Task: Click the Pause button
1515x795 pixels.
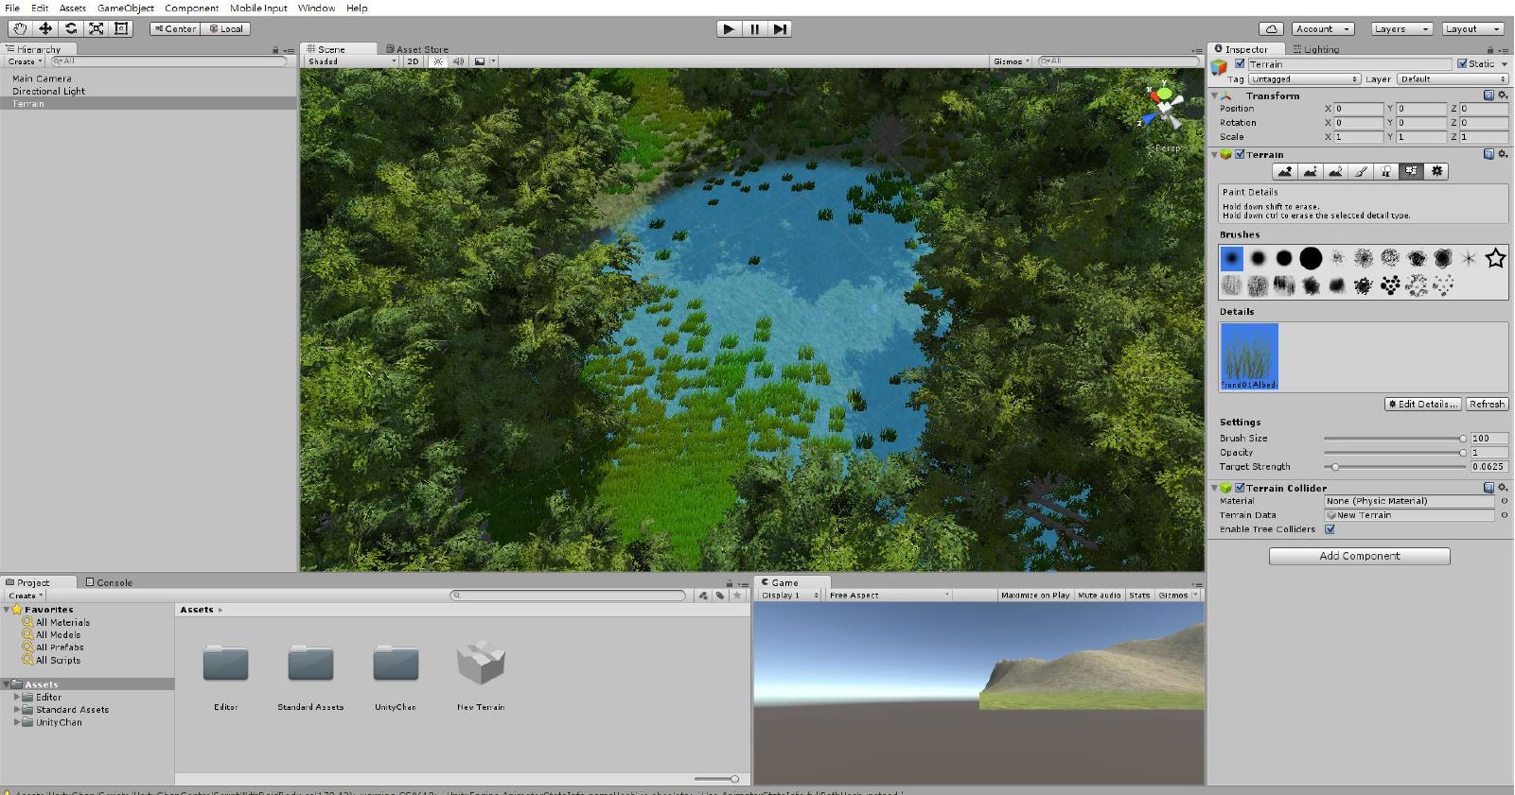Action: tap(754, 28)
